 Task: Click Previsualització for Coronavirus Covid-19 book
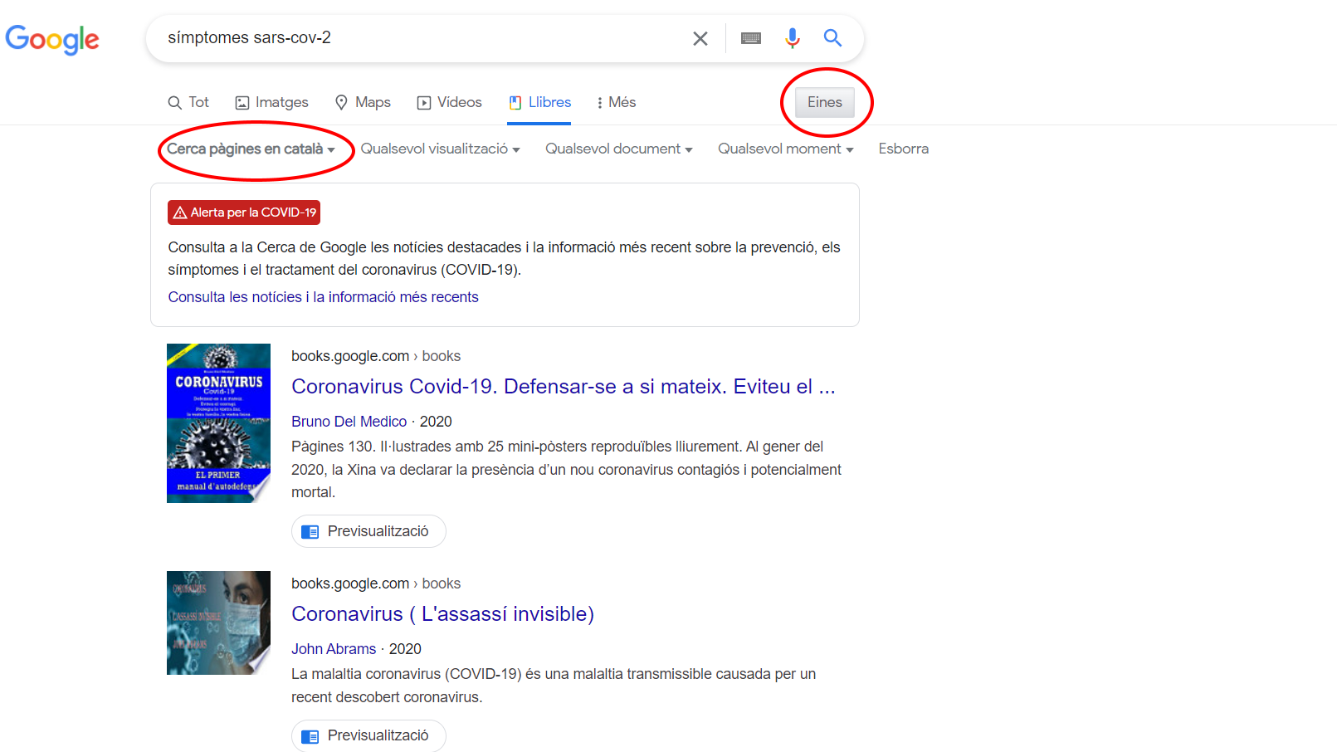click(368, 531)
